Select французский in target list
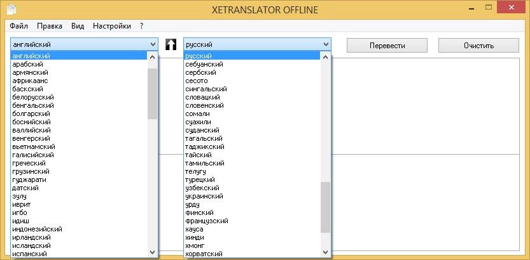 (x=252, y=221)
